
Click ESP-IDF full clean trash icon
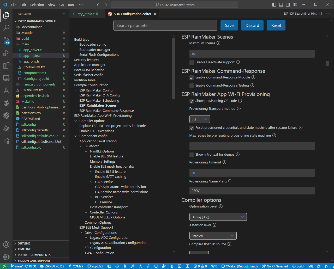[x=125, y=266]
